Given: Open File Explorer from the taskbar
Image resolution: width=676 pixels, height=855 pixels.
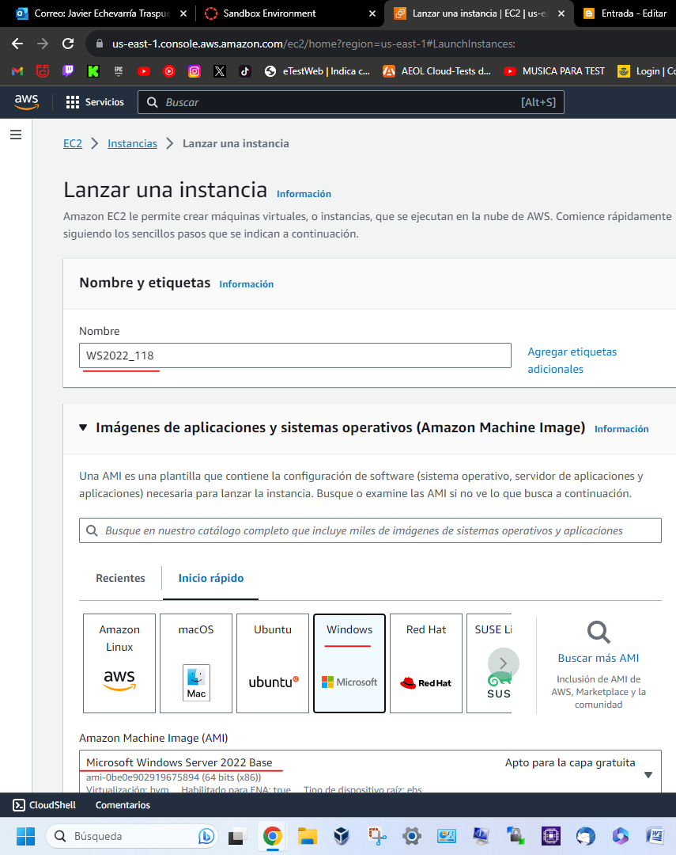Looking at the screenshot, I should point(308,836).
